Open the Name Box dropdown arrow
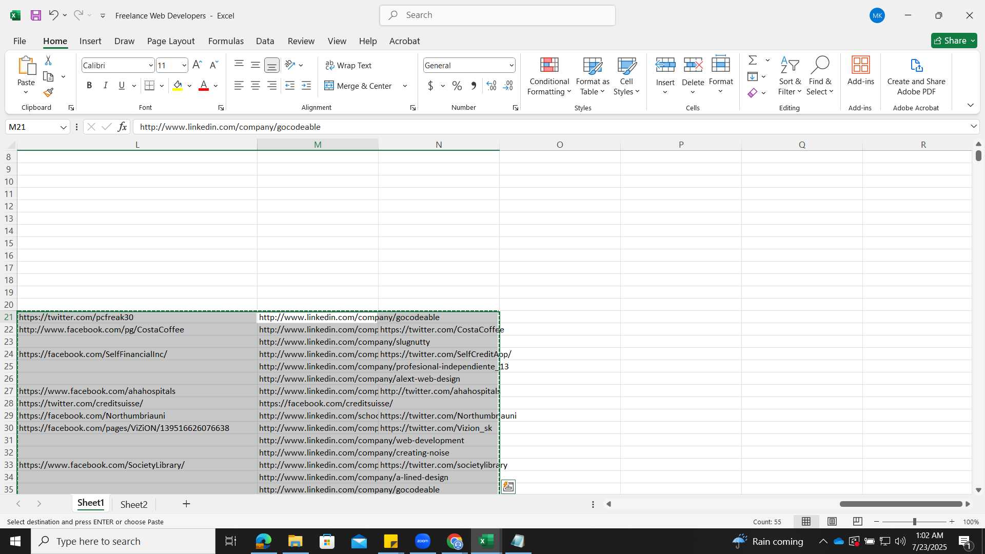The image size is (985, 554). pyautogui.click(x=64, y=127)
